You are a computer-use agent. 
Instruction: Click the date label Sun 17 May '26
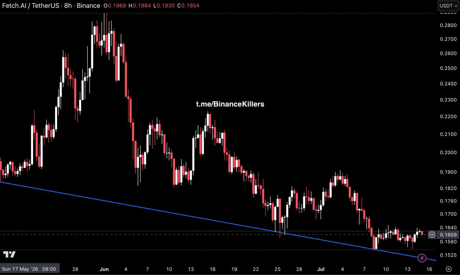click(29, 269)
